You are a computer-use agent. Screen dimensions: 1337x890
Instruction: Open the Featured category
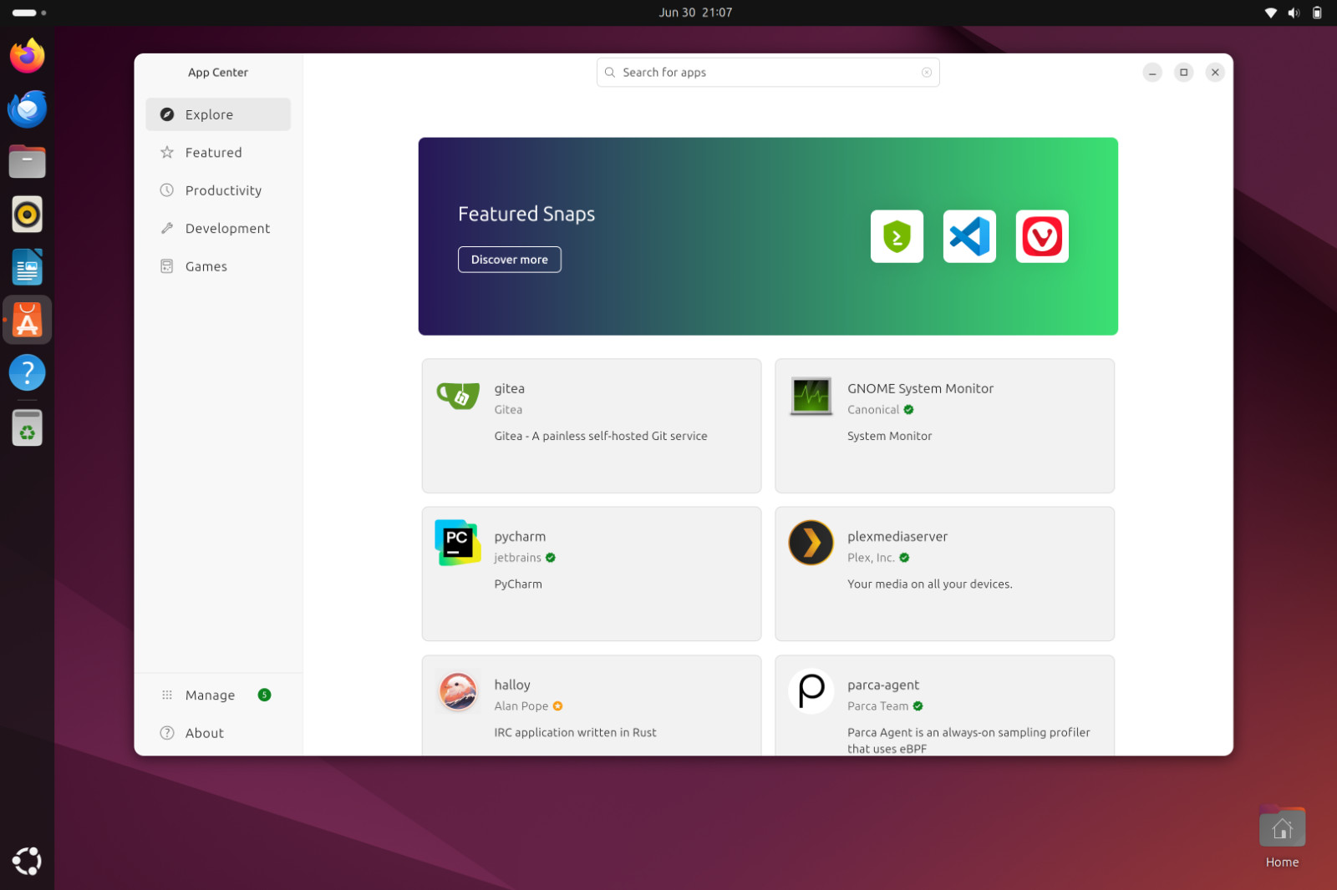click(218, 153)
